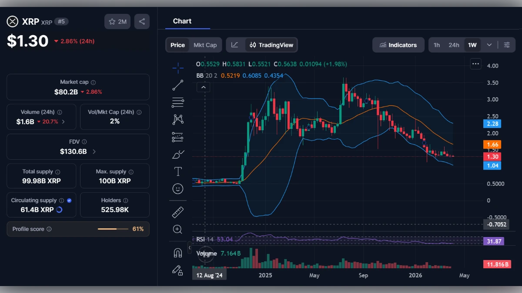Switch chart to line style
The height and width of the screenshot is (293, 522).
(x=234, y=45)
